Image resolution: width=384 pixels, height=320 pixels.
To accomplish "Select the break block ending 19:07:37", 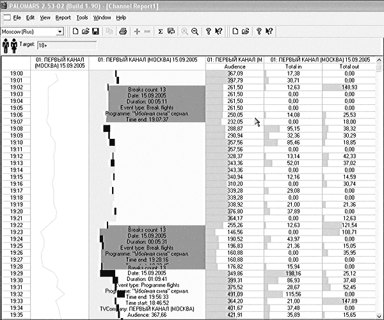I will 156,104.
